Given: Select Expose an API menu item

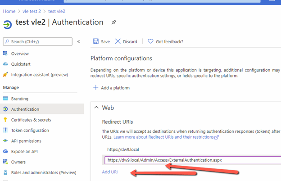Looking at the screenshot, I should [x=25, y=151].
